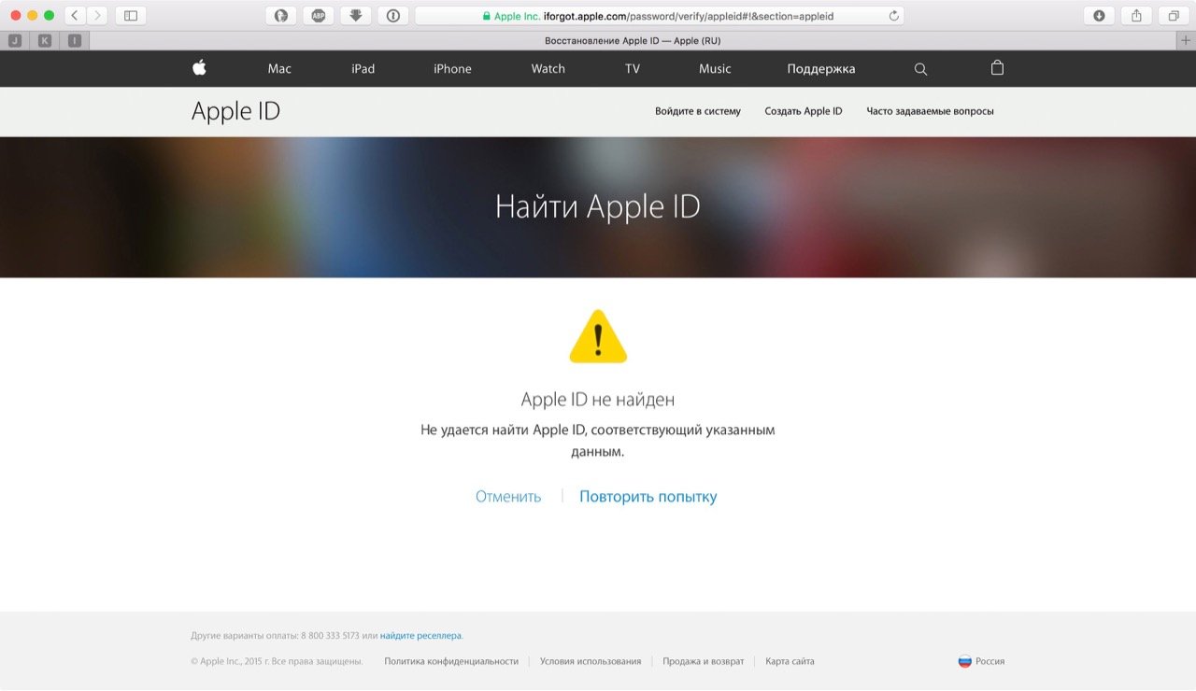Click the down-arrow extension icon in toolbar
1196x691 pixels.
(356, 15)
